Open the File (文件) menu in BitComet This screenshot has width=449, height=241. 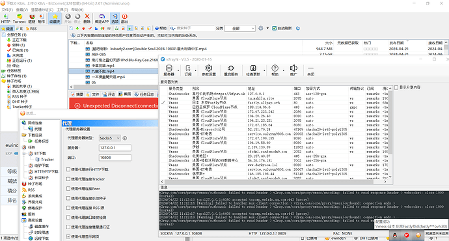coord(7,10)
